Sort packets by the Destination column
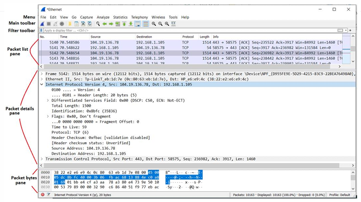The image size is (361, 202). (x=158, y=37)
